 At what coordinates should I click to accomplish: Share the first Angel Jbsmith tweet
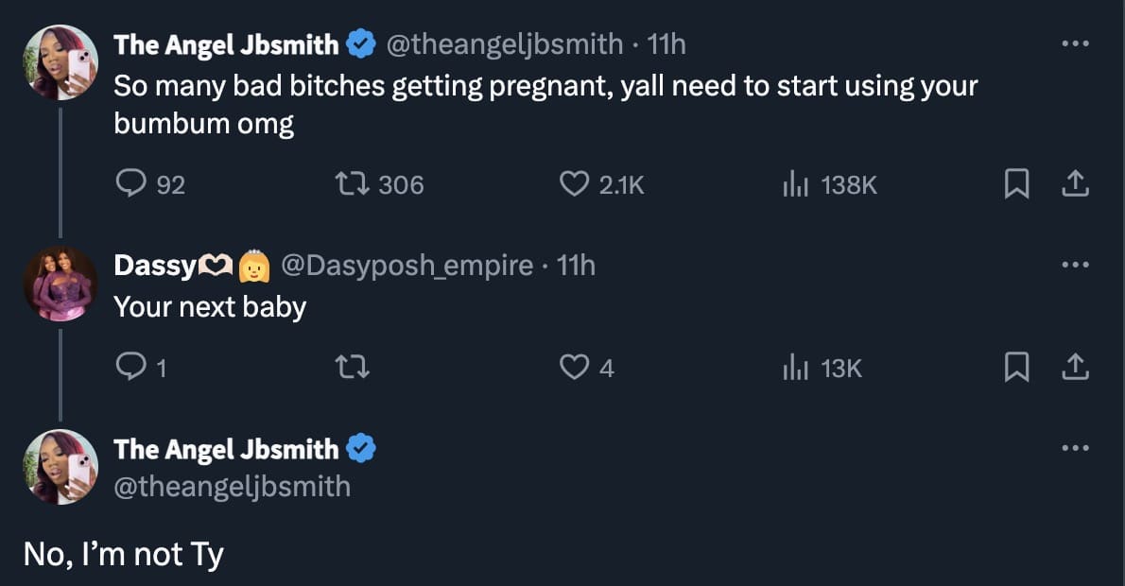(x=1075, y=184)
